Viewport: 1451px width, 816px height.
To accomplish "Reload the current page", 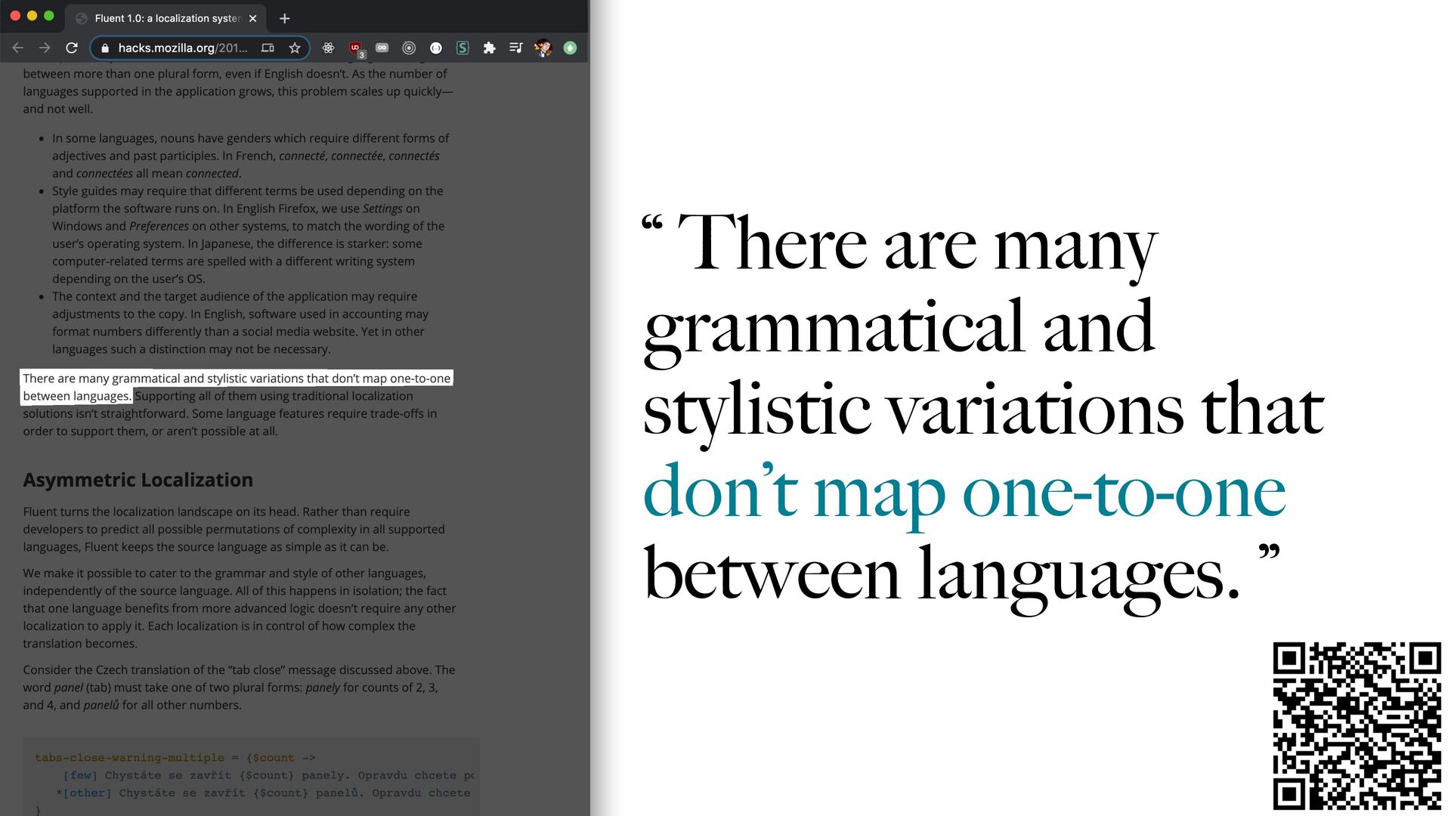I will tap(72, 48).
